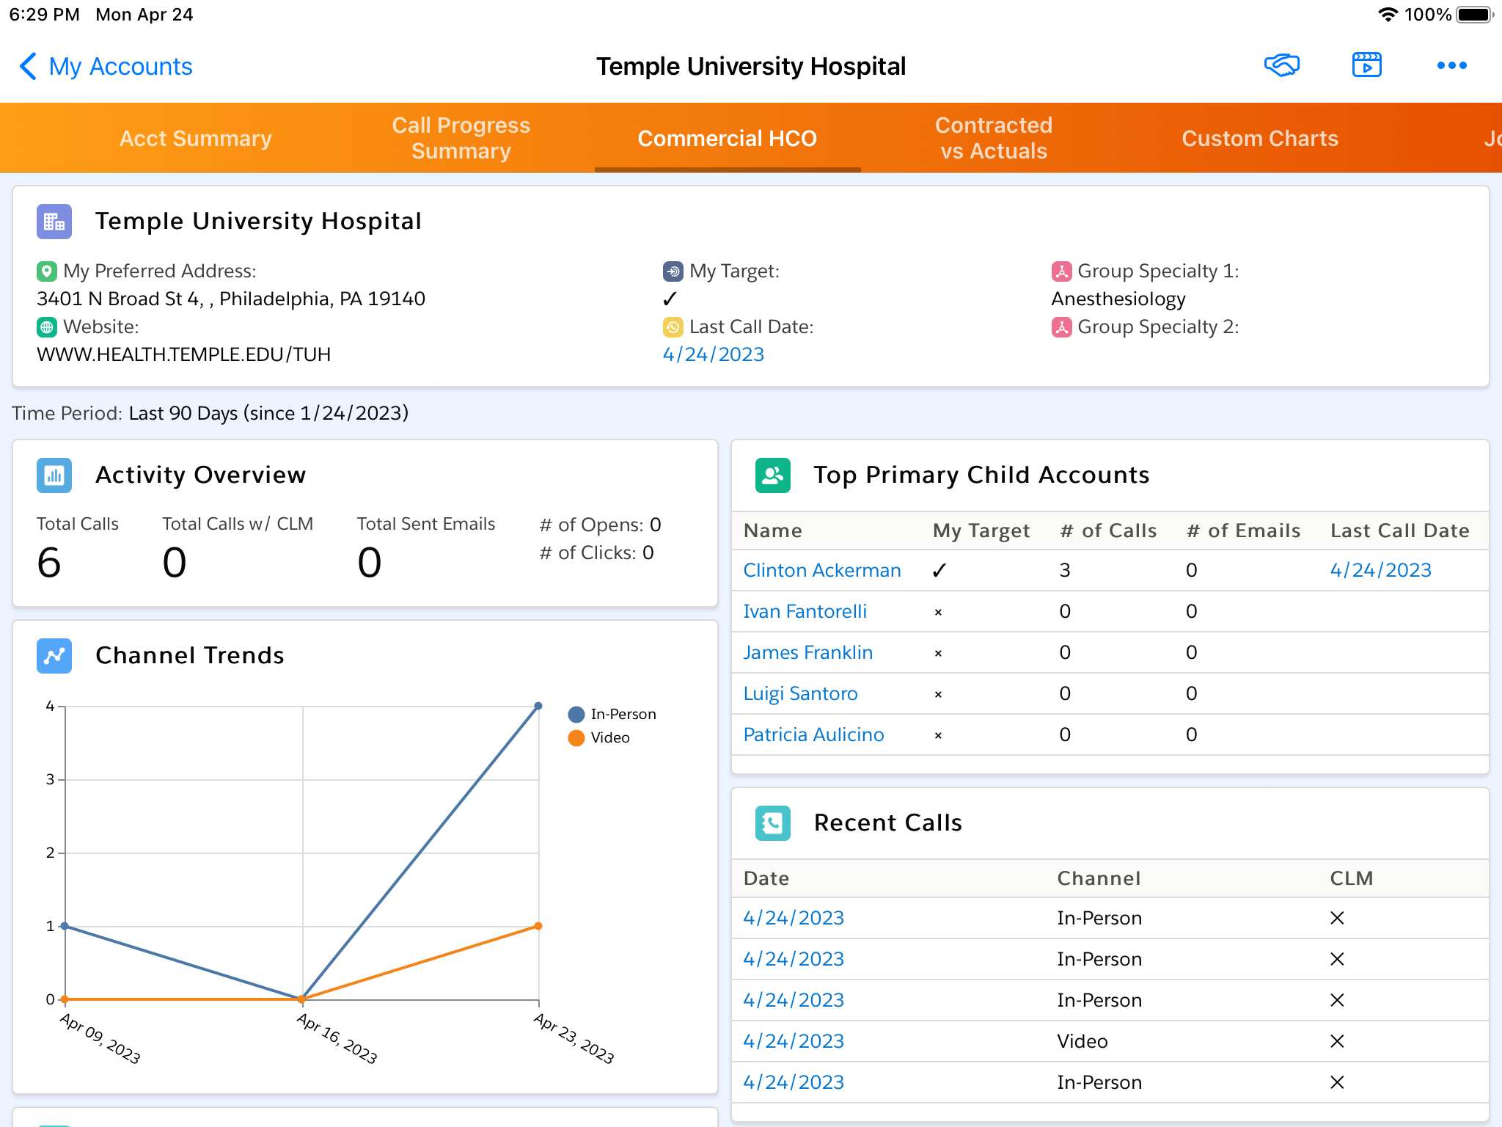Tap In-Person data point at Apr 23
Screen dimensions: 1502x1127
coord(538,706)
